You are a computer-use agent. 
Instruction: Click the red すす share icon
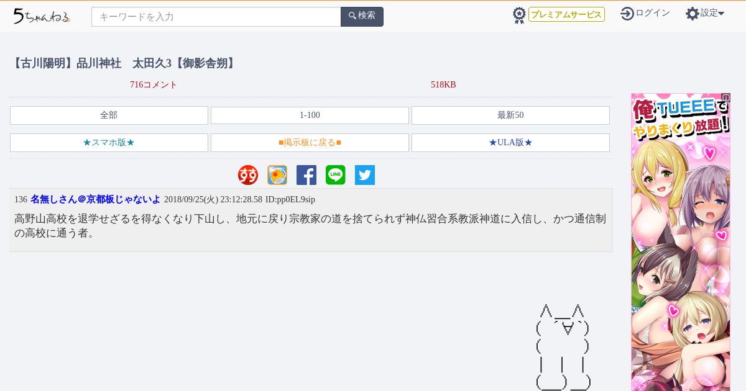[248, 175]
